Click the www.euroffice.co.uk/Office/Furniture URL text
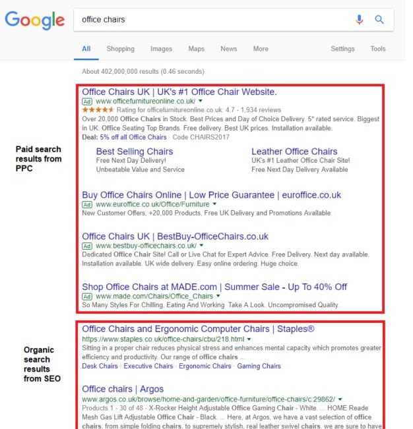This screenshot has height=429, width=413. point(152,204)
